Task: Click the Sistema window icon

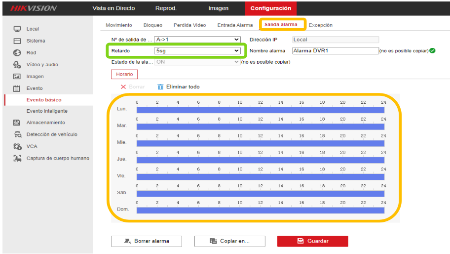Action: coord(17,41)
